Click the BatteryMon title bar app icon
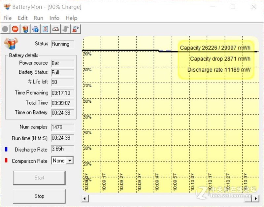This screenshot has height=207, width=264. pos(7,7)
